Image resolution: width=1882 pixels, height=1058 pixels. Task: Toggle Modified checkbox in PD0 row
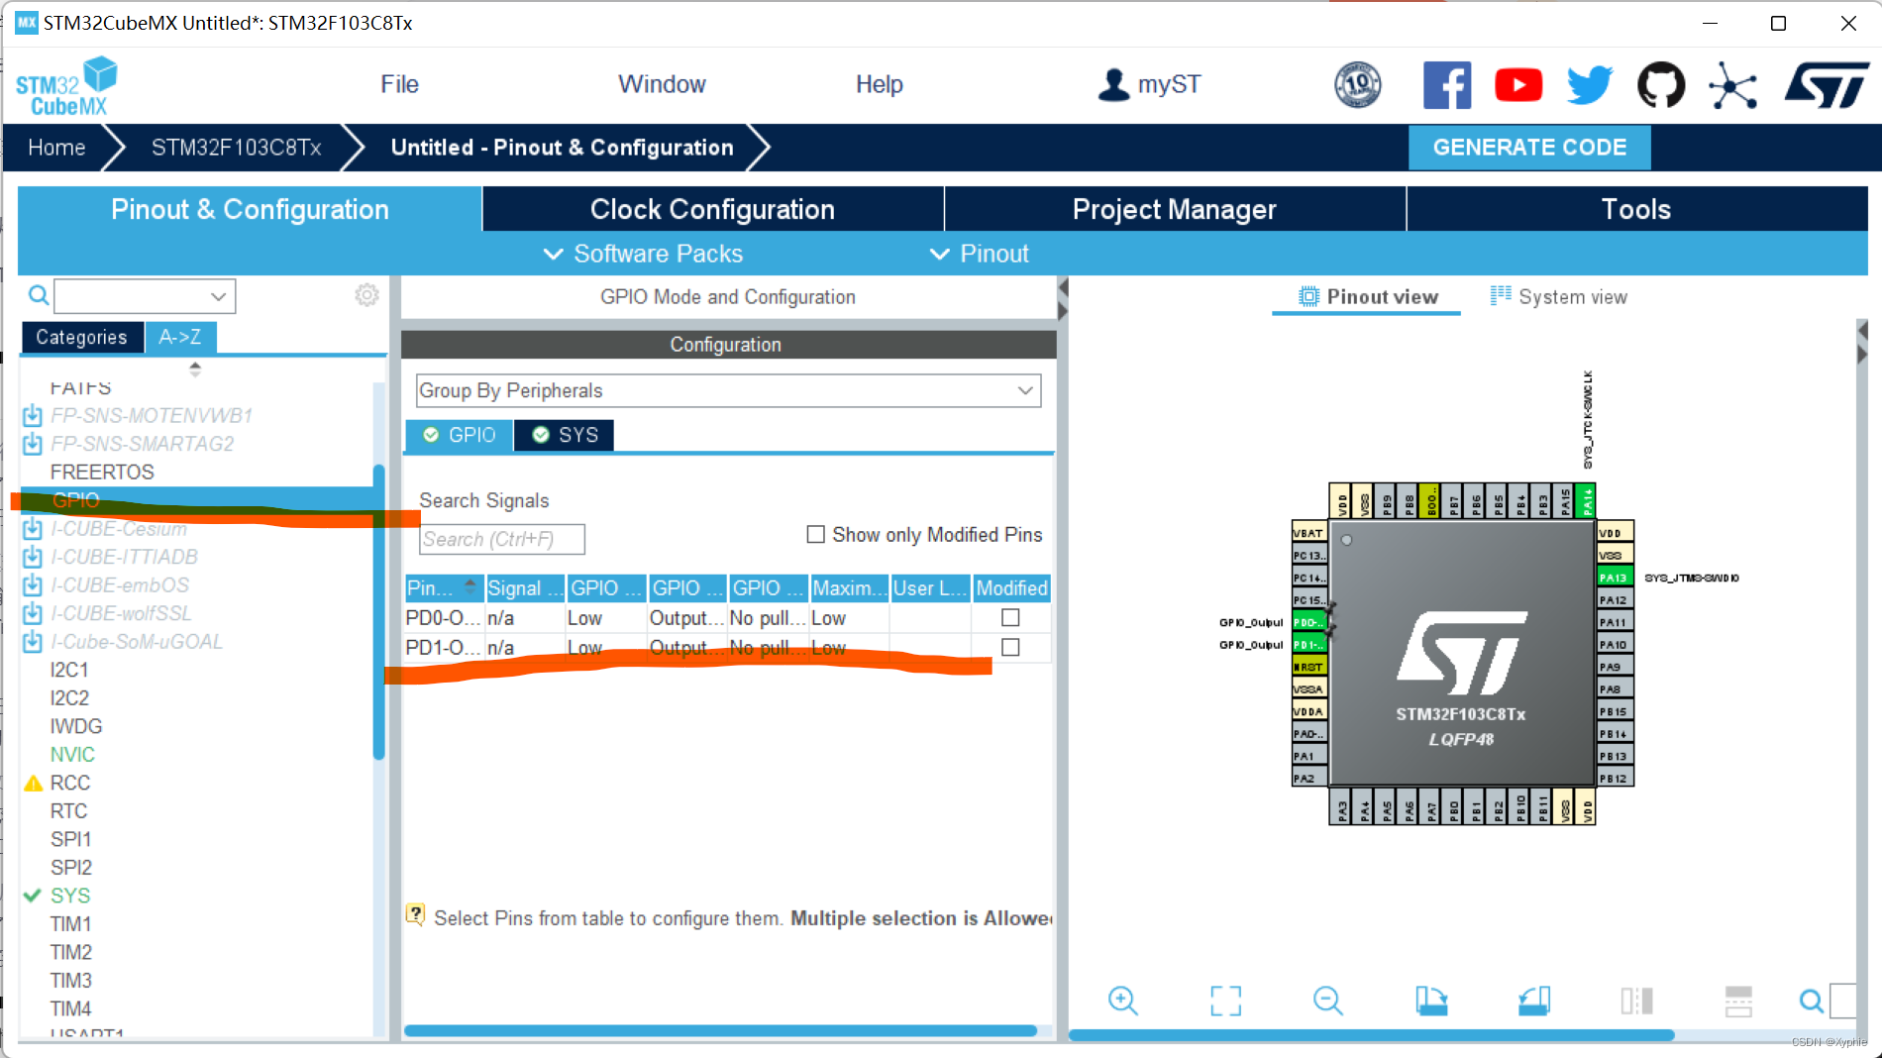click(1010, 617)
